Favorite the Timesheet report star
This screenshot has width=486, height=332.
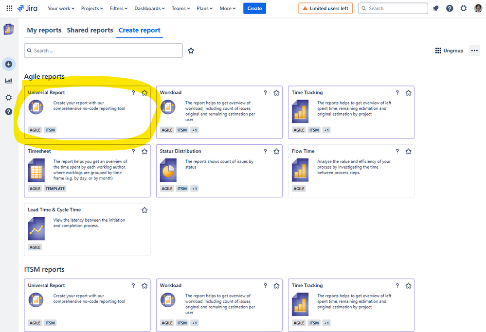144,151
